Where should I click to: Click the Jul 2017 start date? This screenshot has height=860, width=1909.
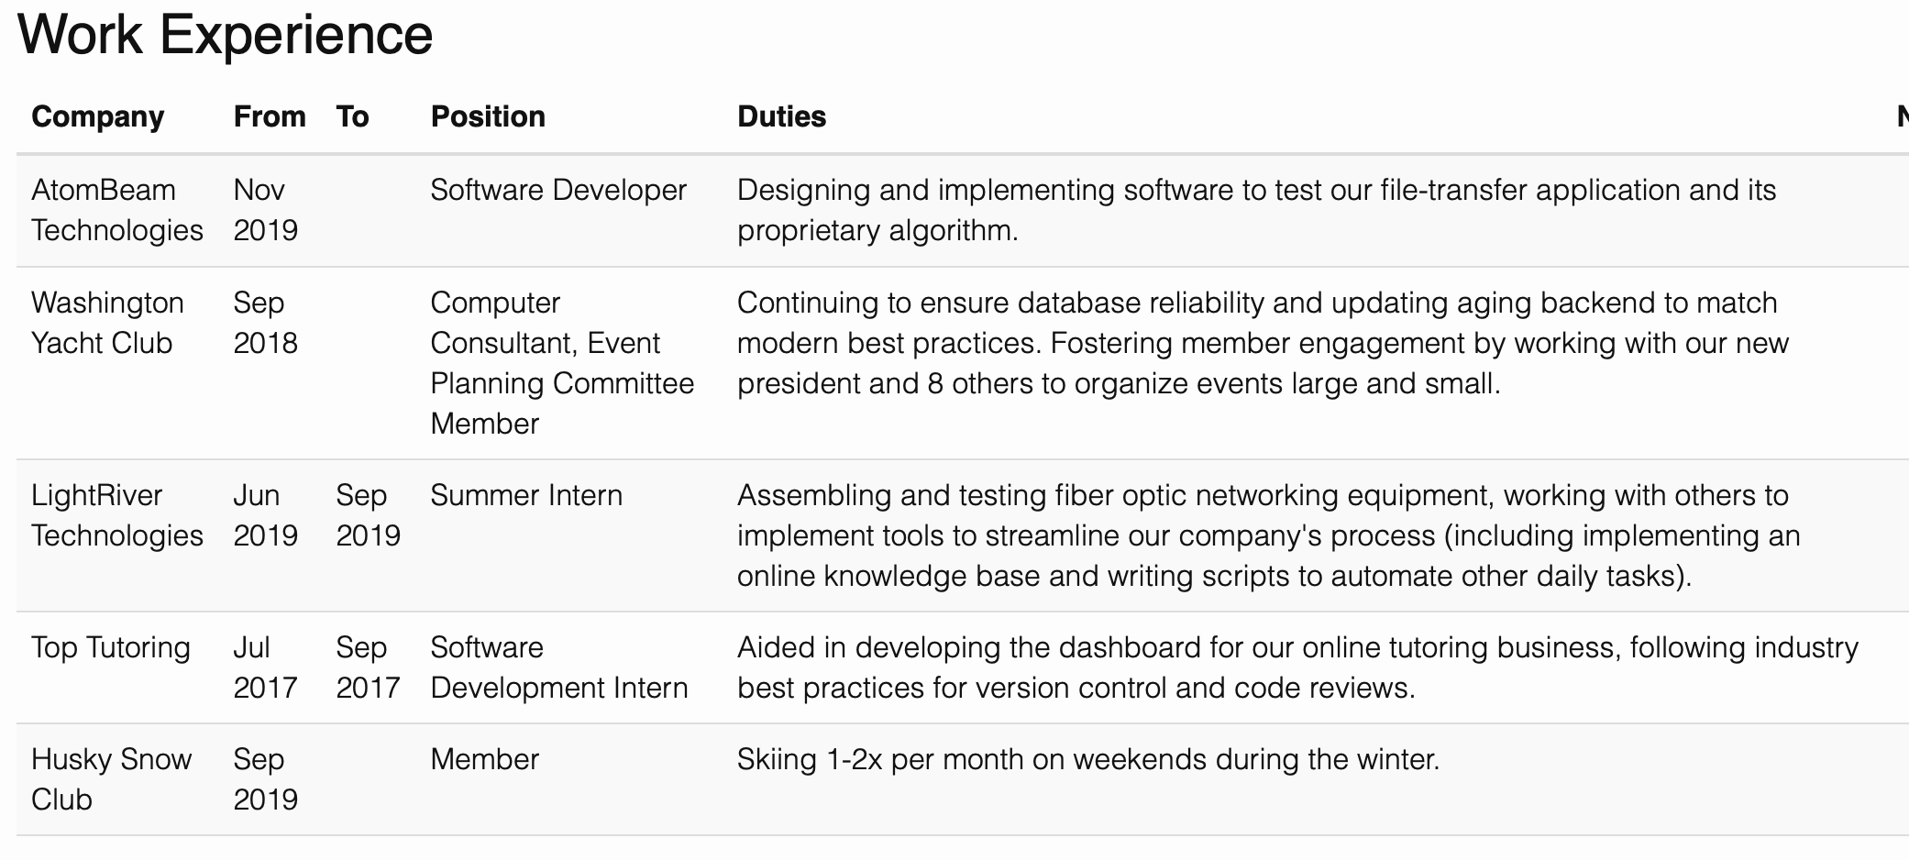265,667
